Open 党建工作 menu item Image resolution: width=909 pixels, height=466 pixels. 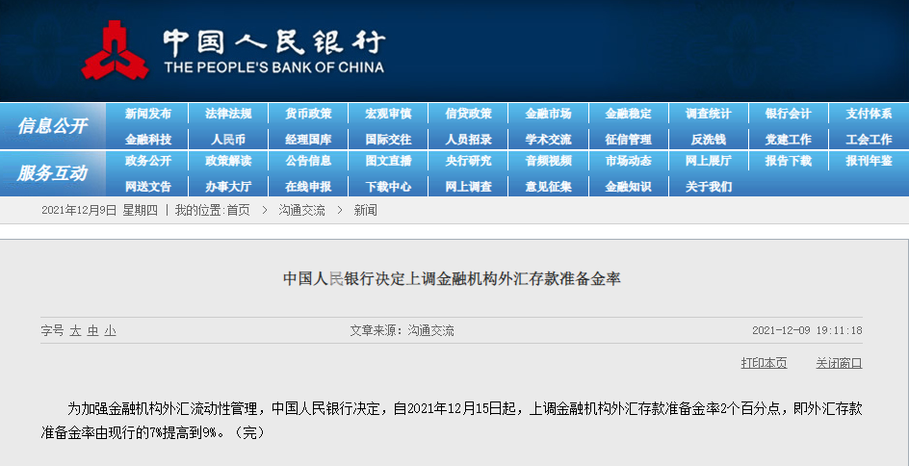[789, 139]
